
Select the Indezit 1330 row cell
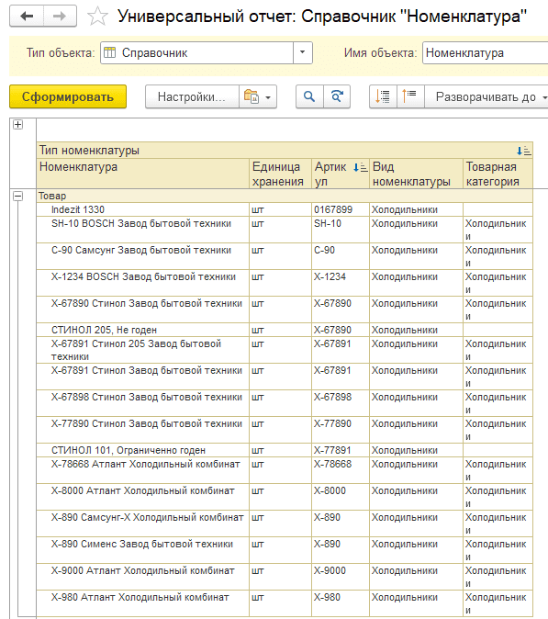tap(143, 209)
